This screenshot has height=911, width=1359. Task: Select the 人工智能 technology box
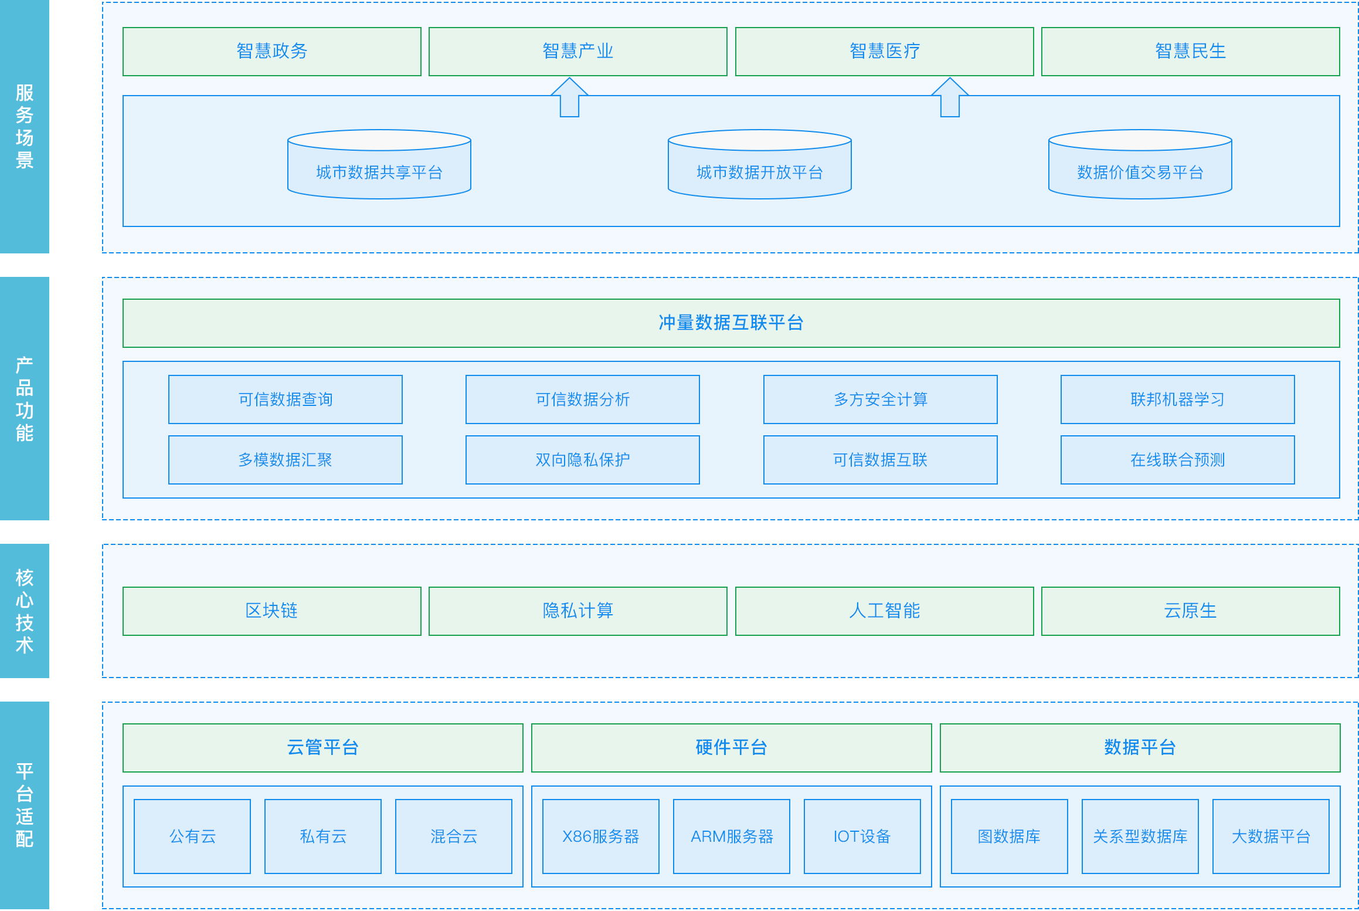pyautogui.click(x=884, y=611)
